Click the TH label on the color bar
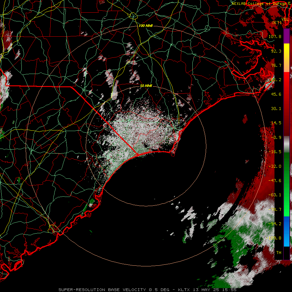This screenshot has width=292, height=292. (279, 252)
